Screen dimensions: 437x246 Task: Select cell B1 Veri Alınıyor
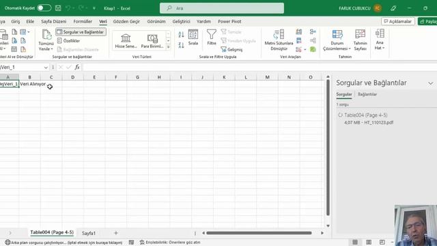[30, 84]
